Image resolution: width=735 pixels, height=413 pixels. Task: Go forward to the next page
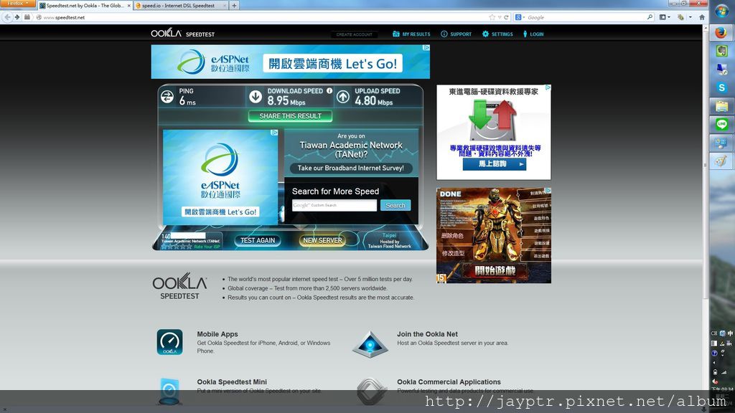pyautogui.click(x=17, y=17)
